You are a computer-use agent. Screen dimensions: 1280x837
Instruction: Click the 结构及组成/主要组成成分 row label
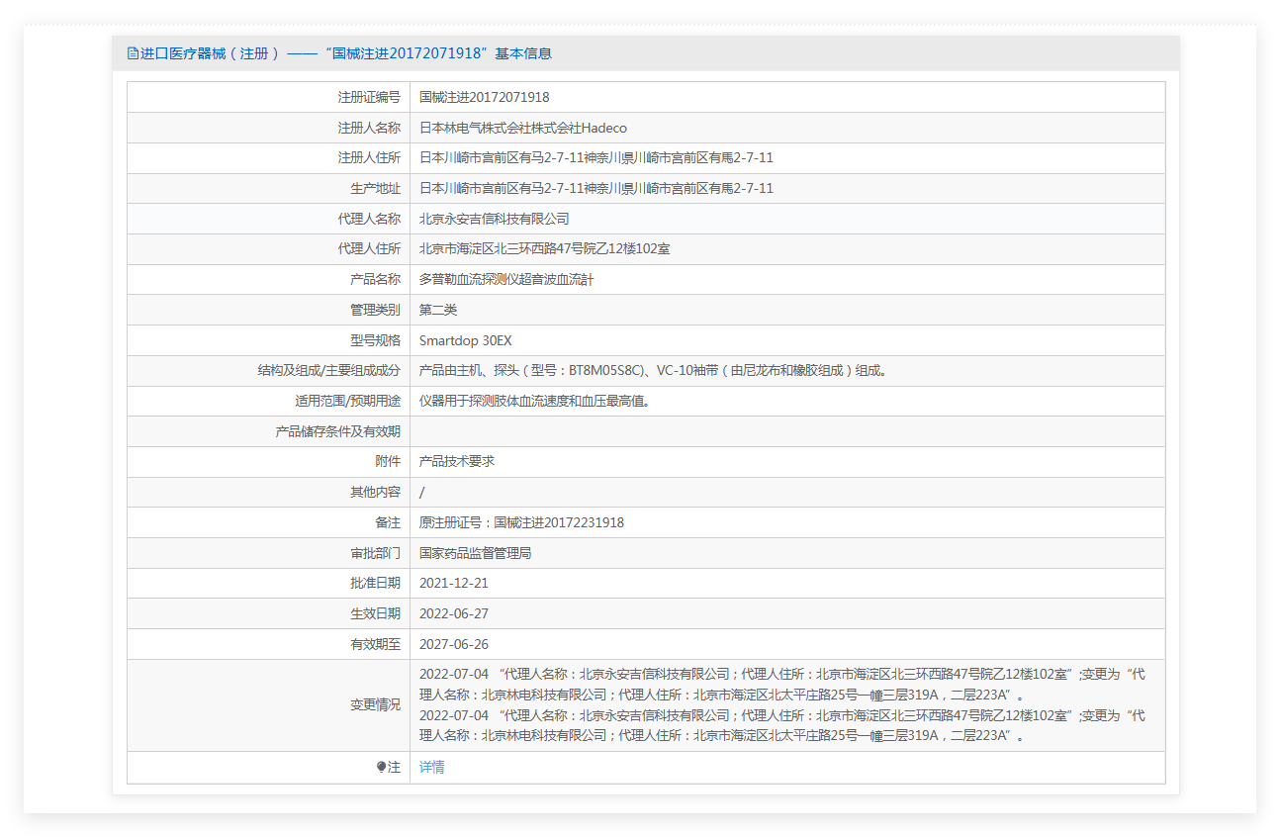[329, 371]
